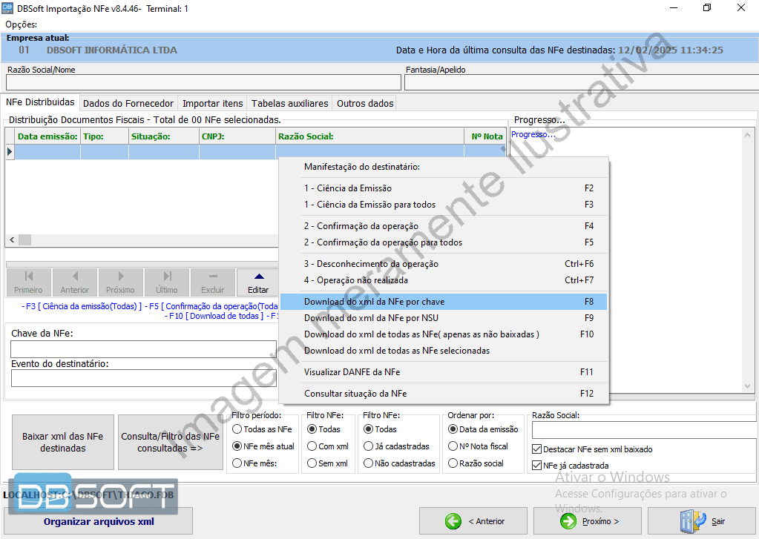The width and height of the screenshot is (759, 539).
Task: Click the Editar triangle icon
Action: (258, 278)
